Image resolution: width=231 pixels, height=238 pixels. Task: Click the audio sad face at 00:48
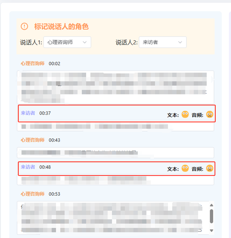210,169
